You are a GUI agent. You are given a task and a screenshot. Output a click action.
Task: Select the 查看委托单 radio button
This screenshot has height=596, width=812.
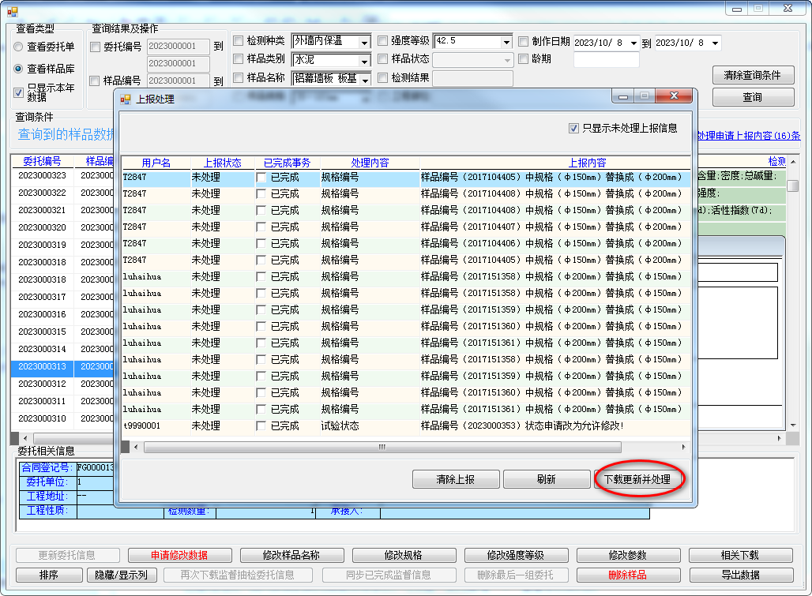[x=18, y=47]
